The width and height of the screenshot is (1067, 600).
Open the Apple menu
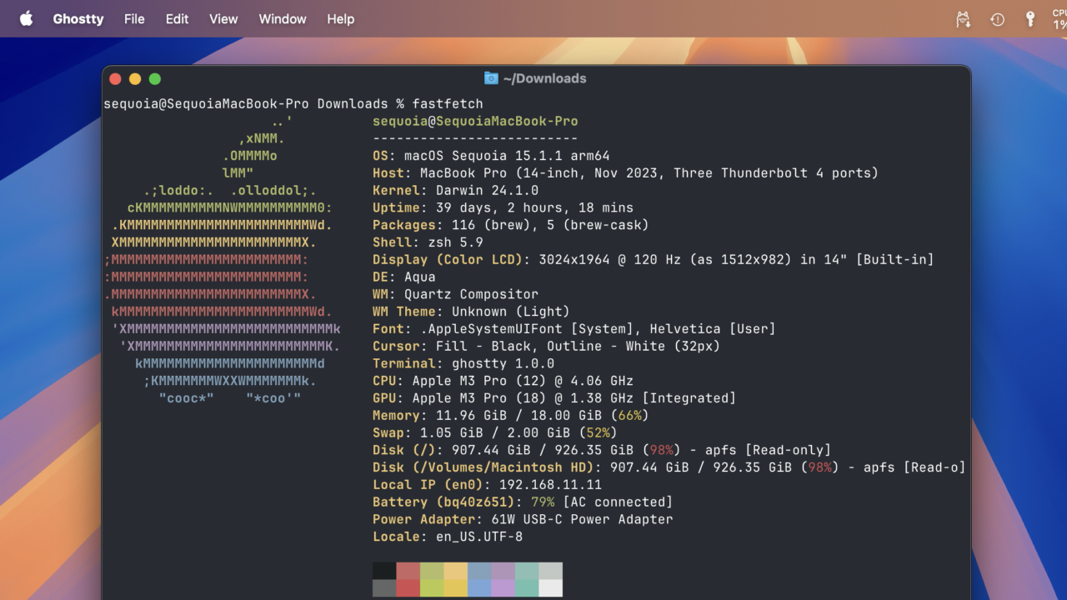click(26, 18)
